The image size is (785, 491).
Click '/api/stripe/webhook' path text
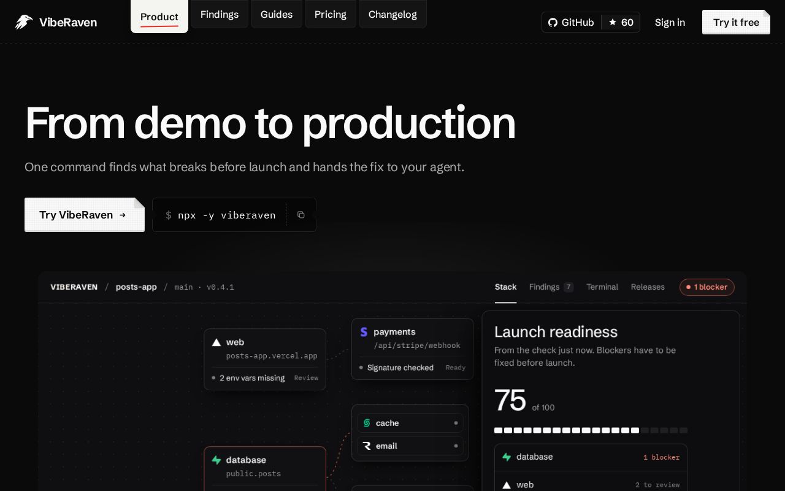click(417, 346)
